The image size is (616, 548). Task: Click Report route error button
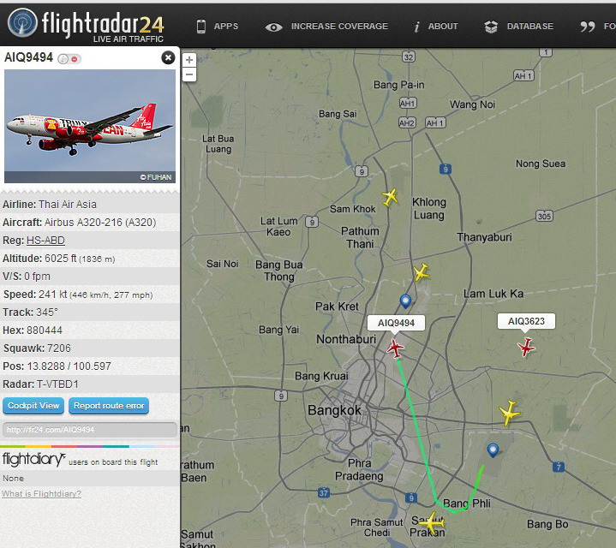109,406
